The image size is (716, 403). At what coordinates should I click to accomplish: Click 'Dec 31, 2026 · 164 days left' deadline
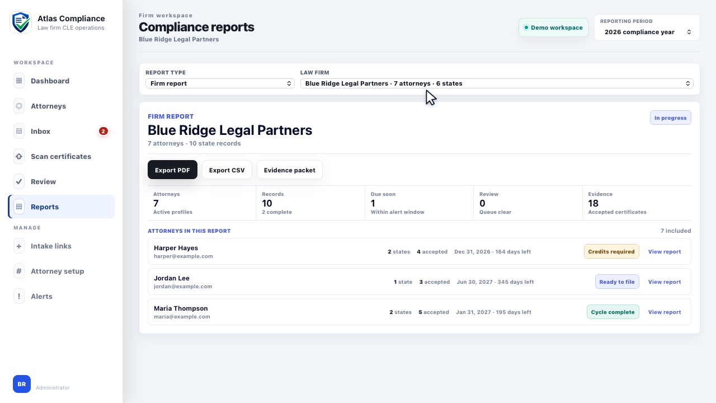tap(493, 252)
